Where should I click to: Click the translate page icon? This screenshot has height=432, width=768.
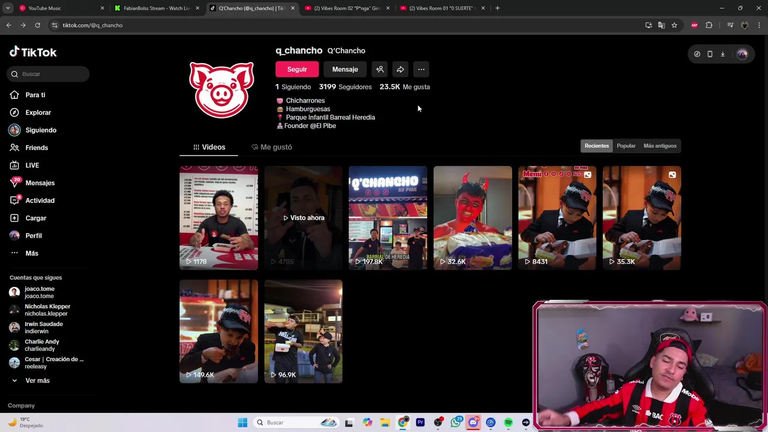(661, 25)
